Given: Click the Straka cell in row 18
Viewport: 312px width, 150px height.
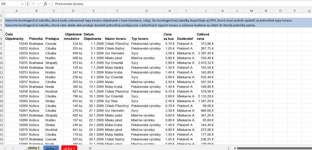Looking at the screenshot, I should (x=54, y=101).
